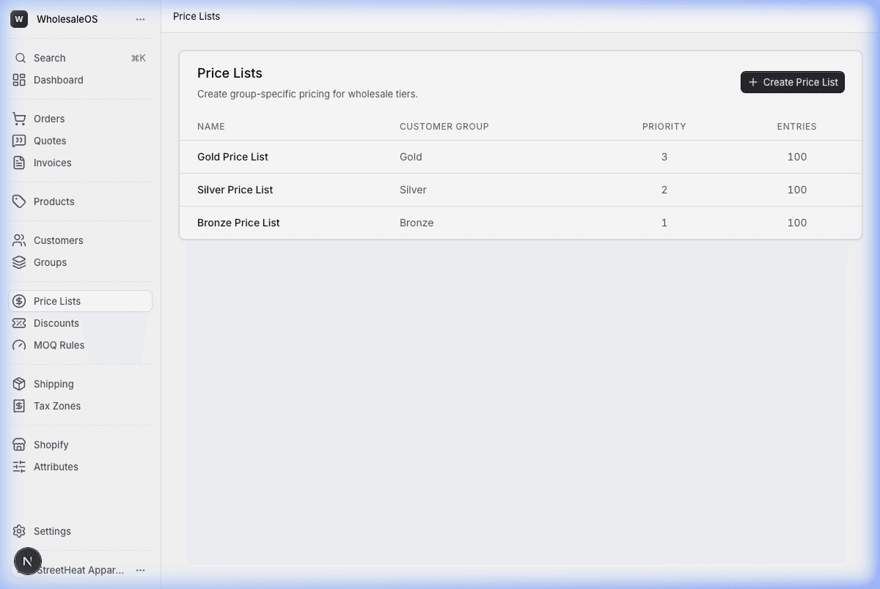Image resolution: width=880 pixels, height=589 pixels.
Task: Open Shipping via the package icon
Action: [x=18, y=384]
